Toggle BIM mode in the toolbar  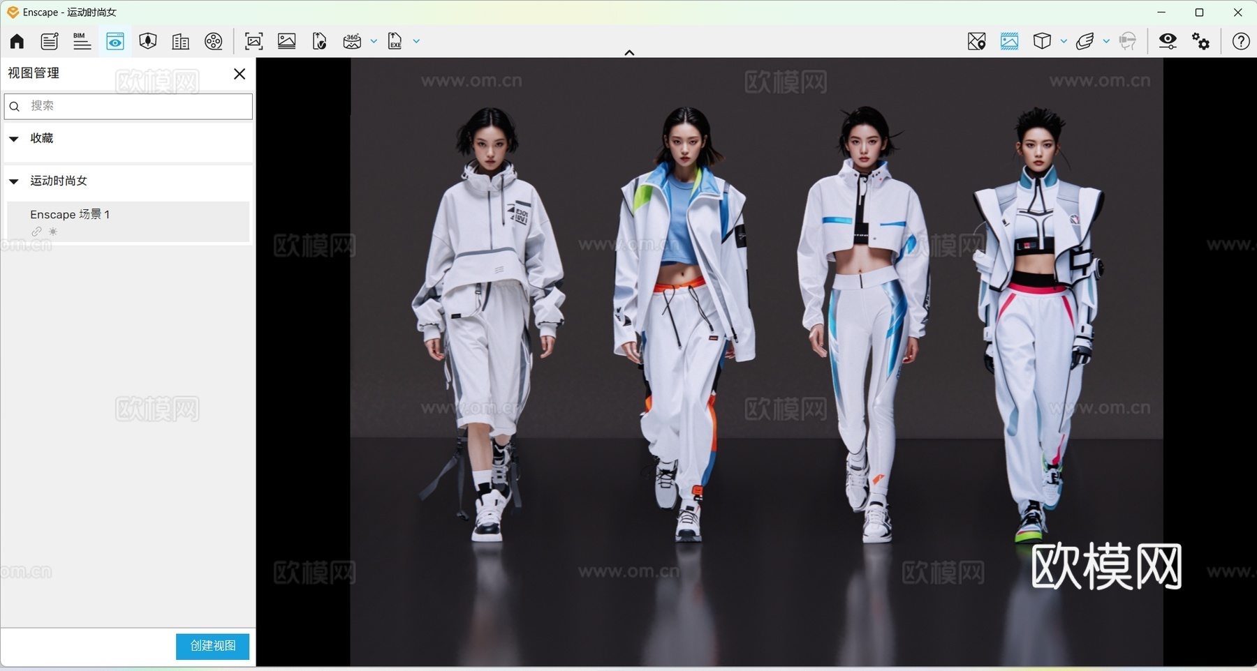82,41
